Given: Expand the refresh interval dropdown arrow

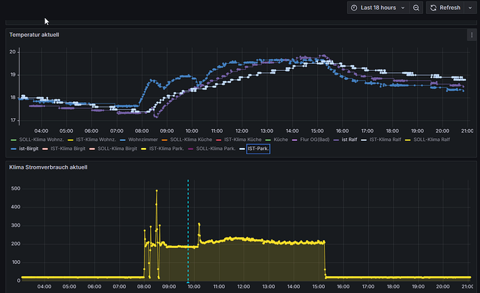Looking at the screenshot, I should click(x=469, y=8).
